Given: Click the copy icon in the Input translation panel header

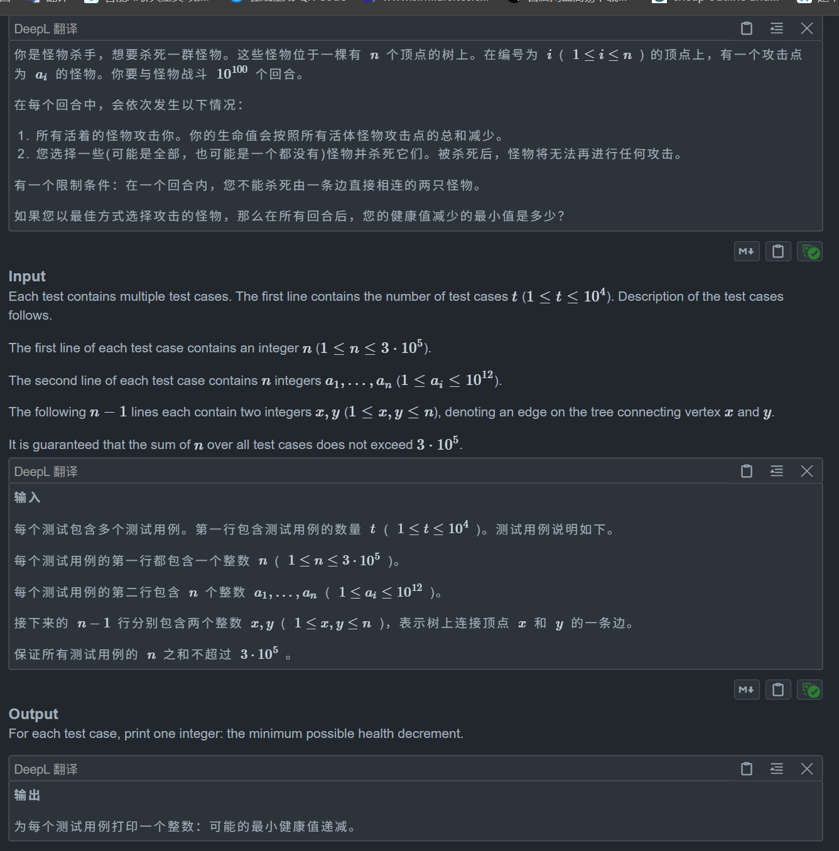Looking at the screenshot, I should 746,471.
